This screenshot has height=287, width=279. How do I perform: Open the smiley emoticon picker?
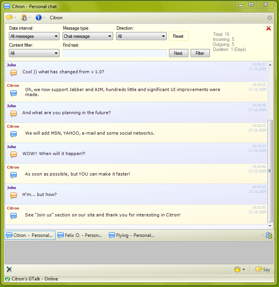pos(237,269)
